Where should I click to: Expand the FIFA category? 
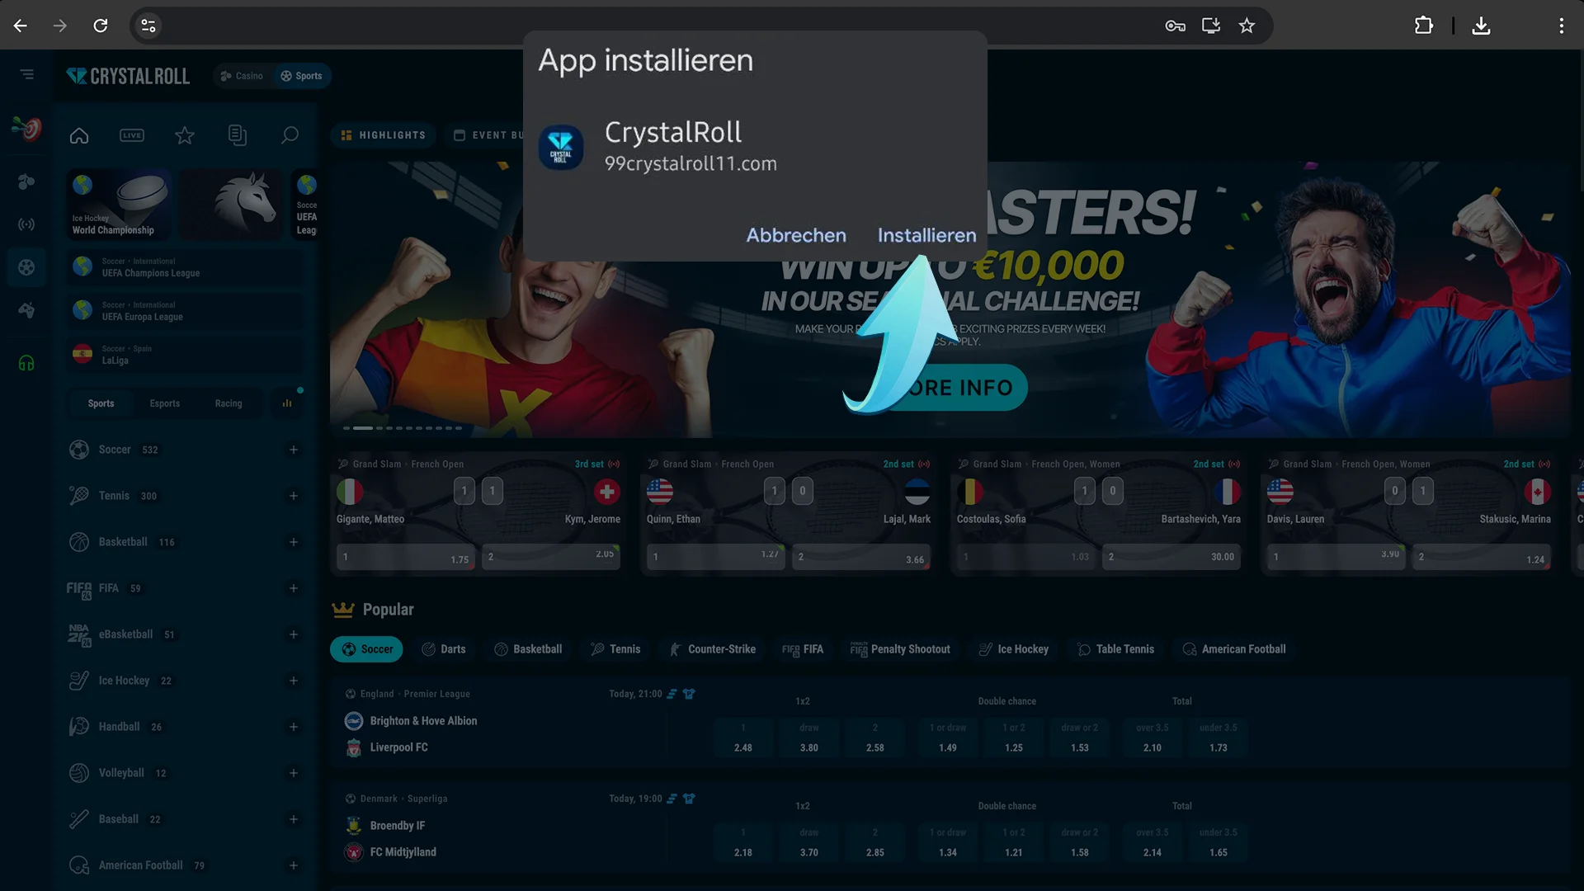point(293,588)
